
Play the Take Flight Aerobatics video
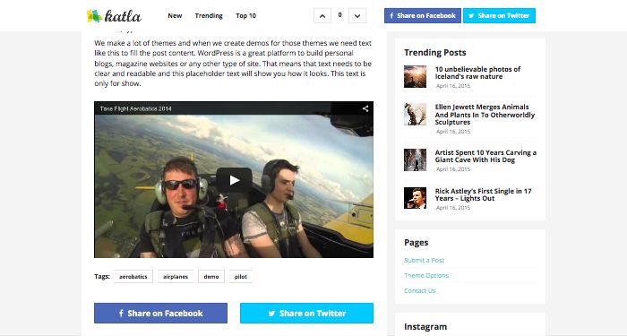[x=234, y=180]
